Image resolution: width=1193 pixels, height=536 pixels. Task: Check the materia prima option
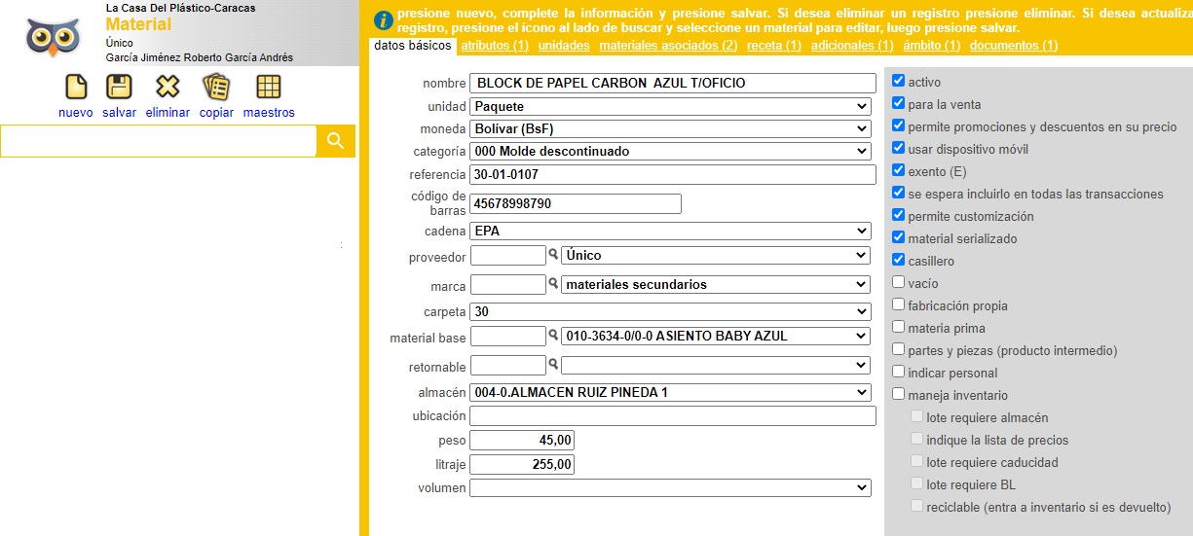(899, 327)
